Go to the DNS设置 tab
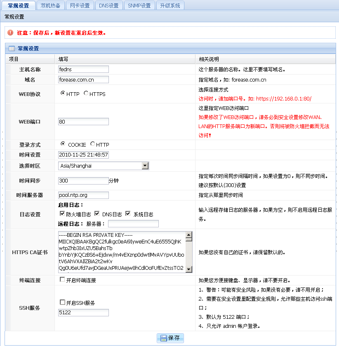Viewport: 339px width, 346px height. point(109,5)
